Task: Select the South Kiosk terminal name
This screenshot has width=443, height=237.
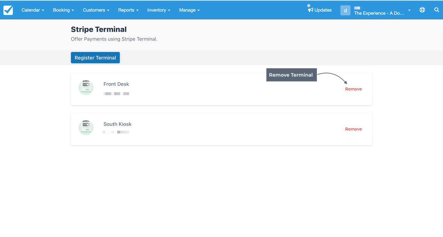Action: point(118,124)
